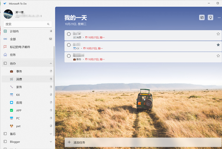Click the lightbulb suggestions icon
The height and width of the screenshot is (149, 222).
(210, 18)
